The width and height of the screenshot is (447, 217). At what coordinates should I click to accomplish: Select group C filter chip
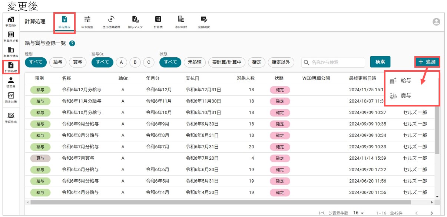149,62
